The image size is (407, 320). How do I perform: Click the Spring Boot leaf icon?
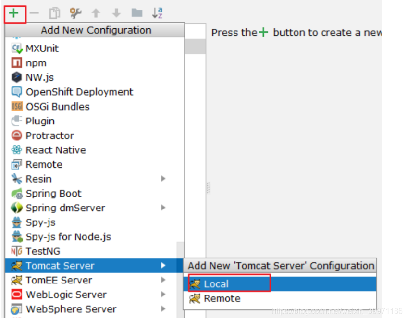[17, 193]
